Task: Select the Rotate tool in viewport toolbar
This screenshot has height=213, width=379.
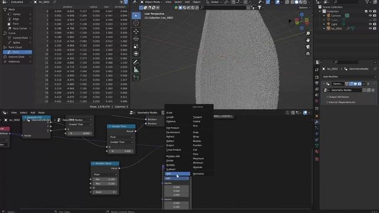Action: pyautogui.click(x=136, y=39)
